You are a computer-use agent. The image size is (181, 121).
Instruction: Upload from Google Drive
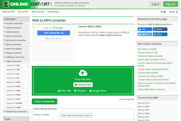pyautogui.click(x=98, y=91)
